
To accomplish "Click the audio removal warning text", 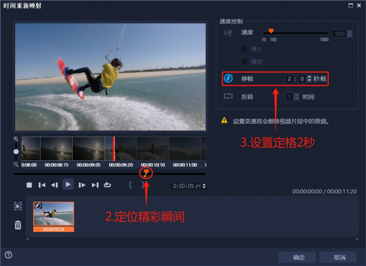I will pos(281,121).
